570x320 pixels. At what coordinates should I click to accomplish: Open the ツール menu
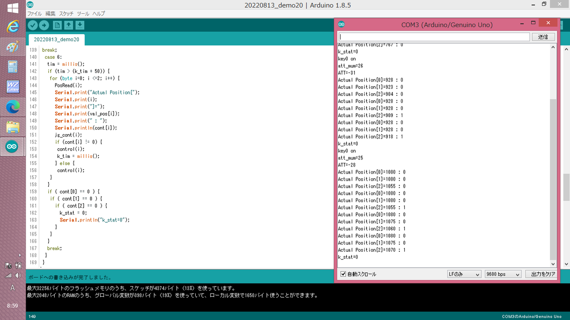point(83,14)
